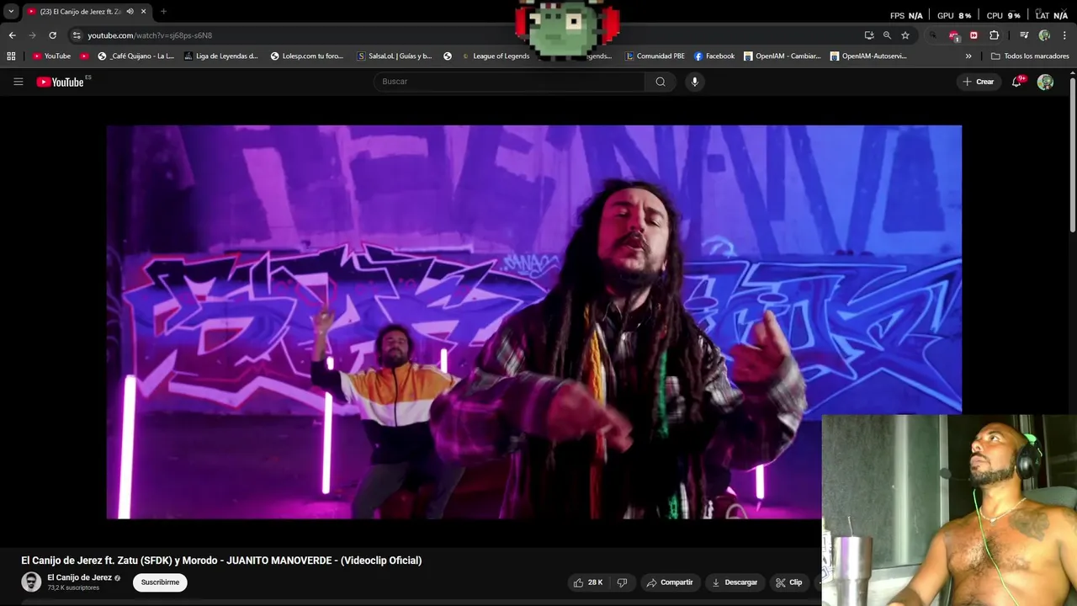Image resolution: width=1077 pixels, height=606 pixels.
Task: Switch to the El Canijo de Jerez tab
Action: pyautogui.click(x=80, y=12)
